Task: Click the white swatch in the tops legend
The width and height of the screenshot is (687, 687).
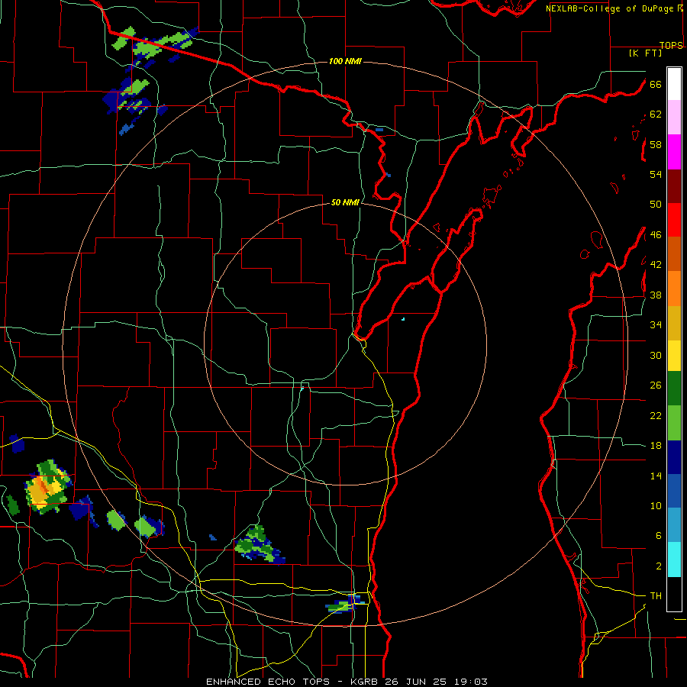Action: (x=674, y=84)
